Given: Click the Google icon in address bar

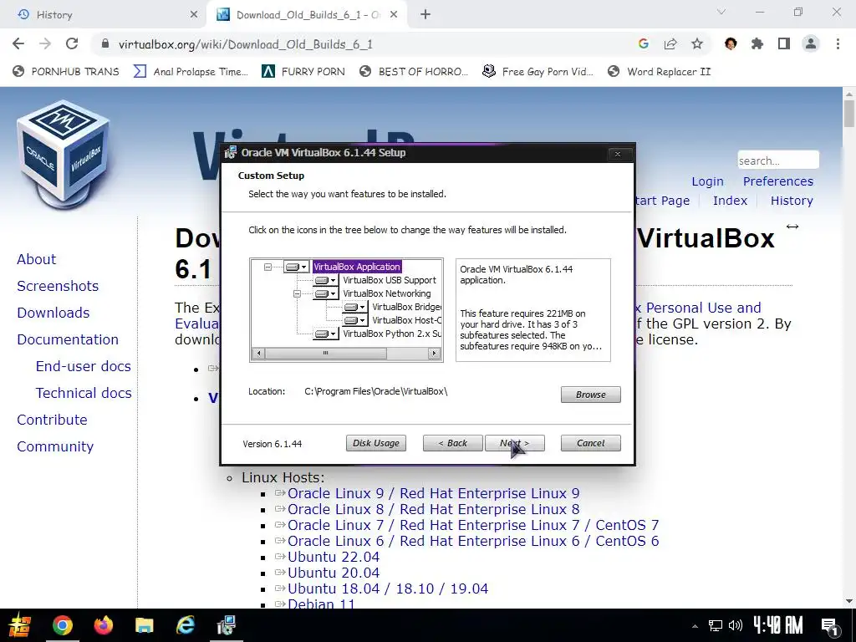Looking at the screenshot, I should (644, 44).
